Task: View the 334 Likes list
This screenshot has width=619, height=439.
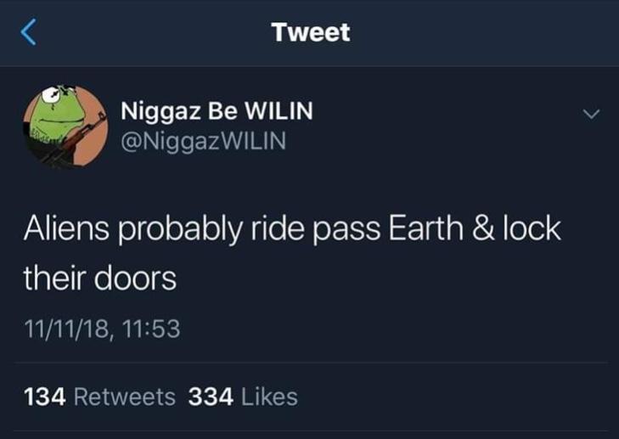Action: coord(243,397)
